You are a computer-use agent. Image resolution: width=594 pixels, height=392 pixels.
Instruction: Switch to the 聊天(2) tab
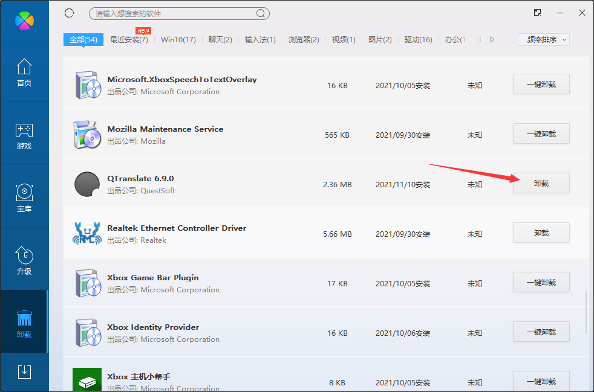[220, 40]
